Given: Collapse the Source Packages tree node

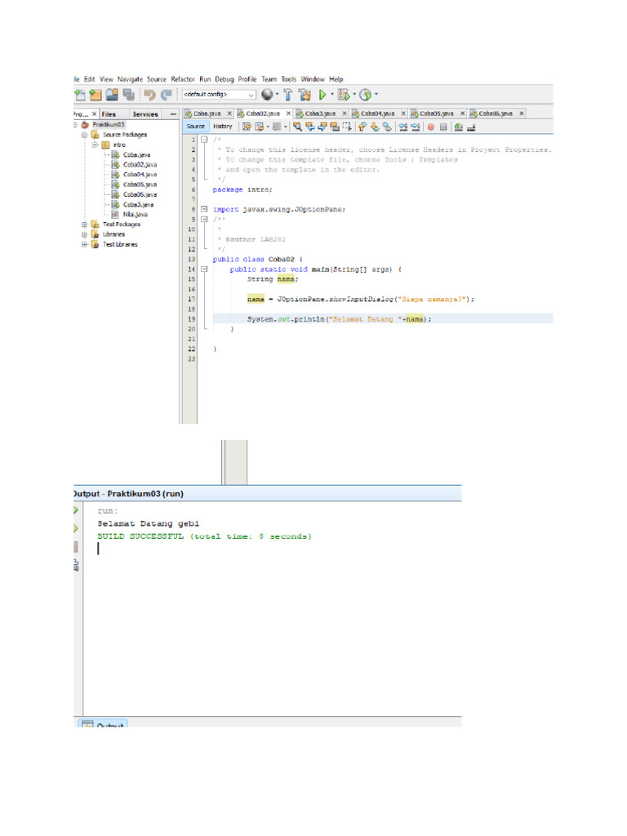Looking at the screenshot, I should point(84,135).
